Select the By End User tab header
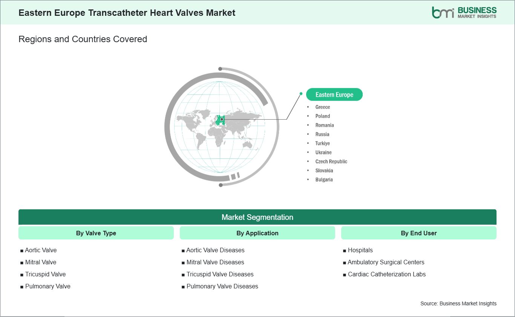This screenshot has height=317, width=515. pos(418,233)
